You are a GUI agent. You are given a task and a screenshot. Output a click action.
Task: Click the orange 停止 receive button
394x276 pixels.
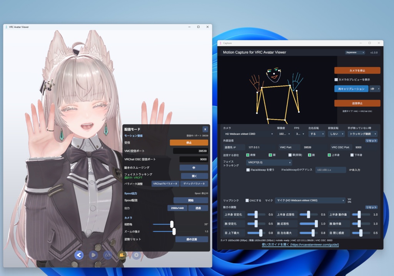189,143
